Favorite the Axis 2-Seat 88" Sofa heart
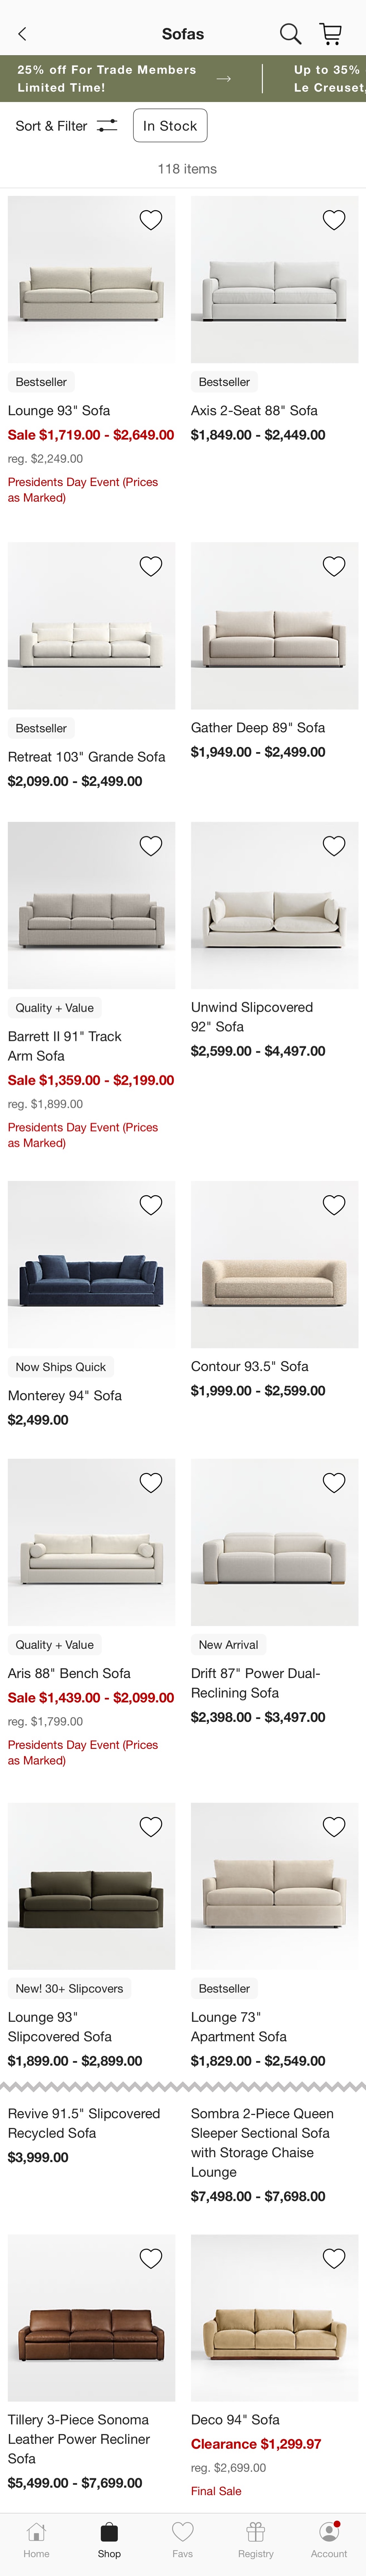The height and width of the screenshot is (2576, 366). pos(334,220)
